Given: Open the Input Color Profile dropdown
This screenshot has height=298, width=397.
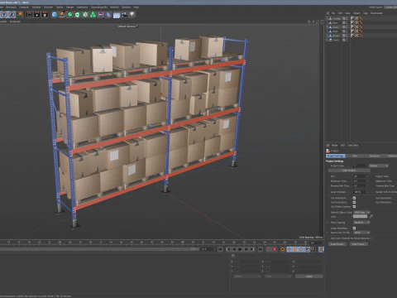Looking at the screenshot, I should coord(361,233).
